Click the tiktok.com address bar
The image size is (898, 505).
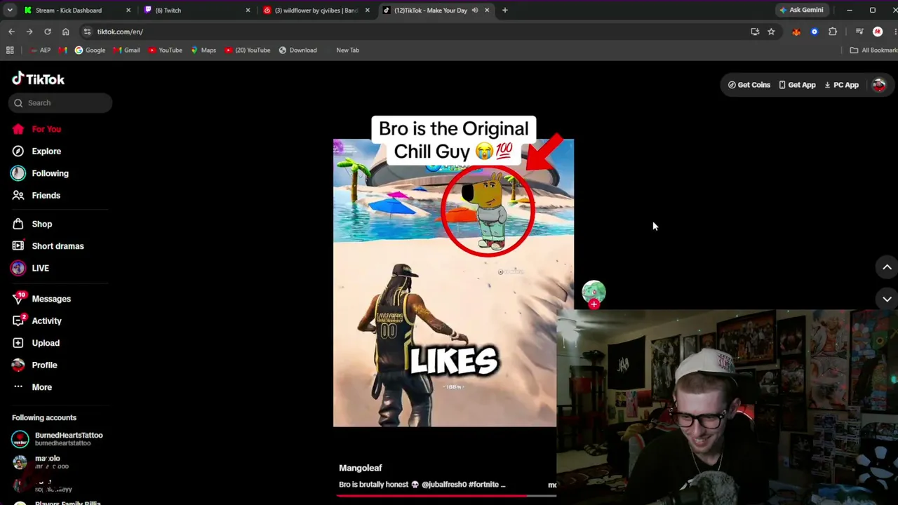414,32
